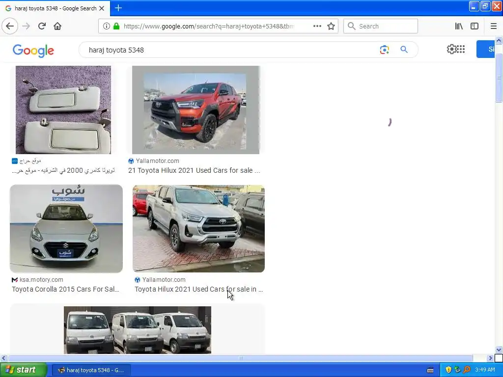Open the orange Toyota Hilux thumbnail
The height and width of the screenshot is (377, 503).
pos(196,110)
